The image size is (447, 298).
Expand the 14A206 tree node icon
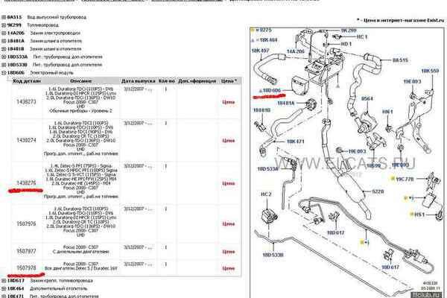[x=4, y=33]
